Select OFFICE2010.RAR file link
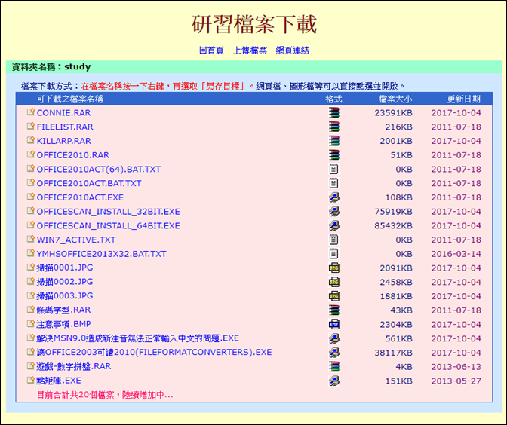The image size is (507, 425). [72, 155]
